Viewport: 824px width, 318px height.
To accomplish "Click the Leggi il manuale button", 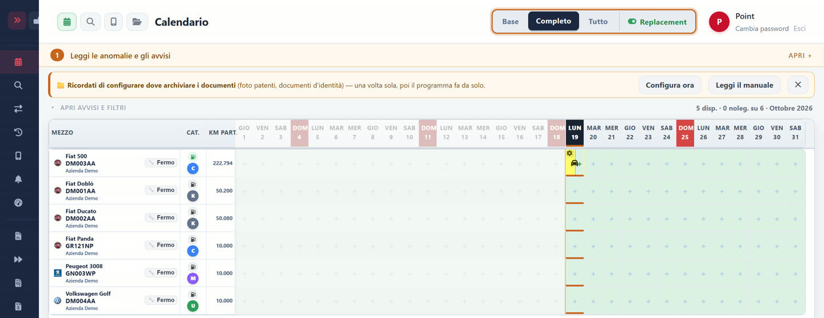I will 744,85.
